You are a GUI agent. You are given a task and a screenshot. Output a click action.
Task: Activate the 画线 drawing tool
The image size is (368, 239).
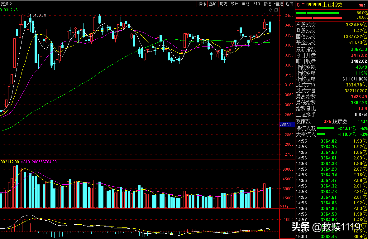point(245,4)
